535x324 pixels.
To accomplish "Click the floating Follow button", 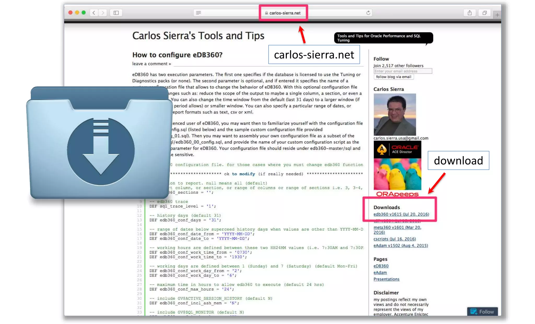I will pyautogui.click(x=482, y=311).
